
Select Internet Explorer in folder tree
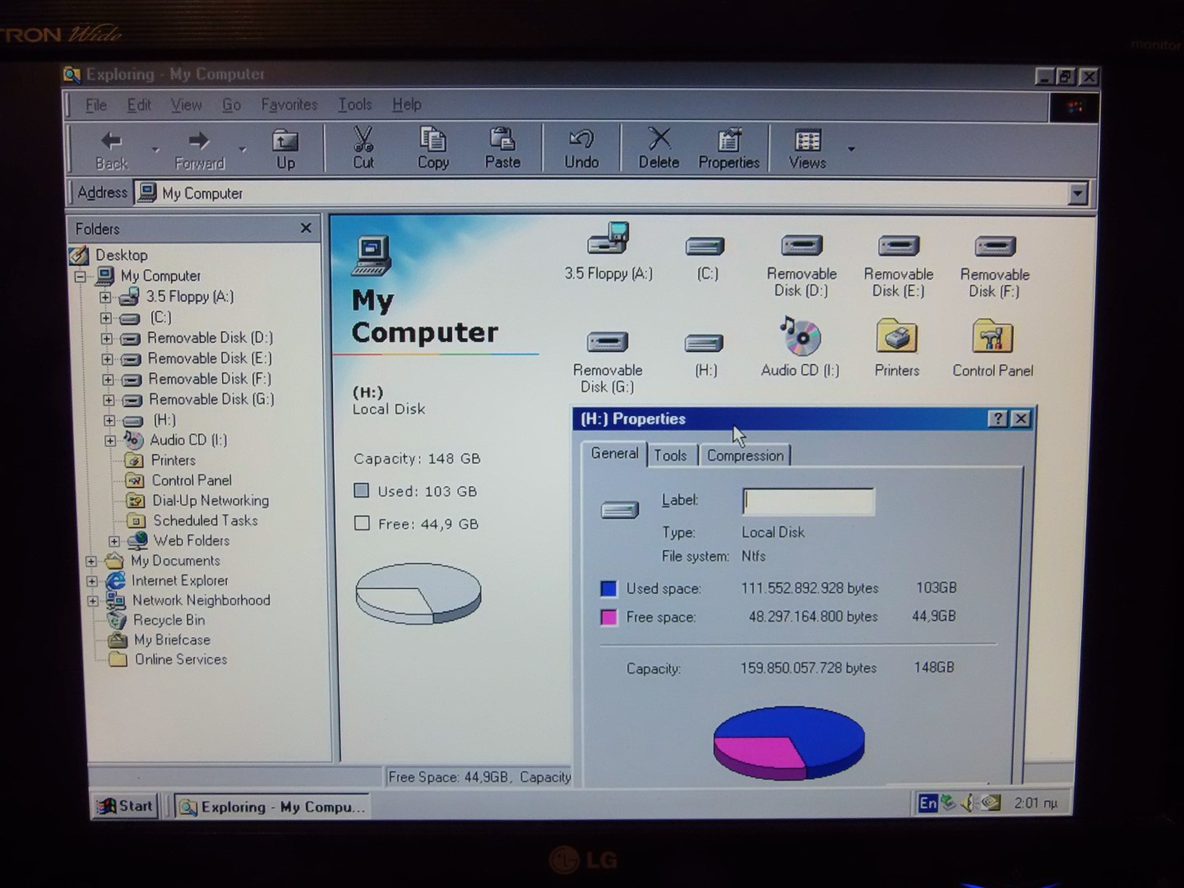(x=179, y=580)
